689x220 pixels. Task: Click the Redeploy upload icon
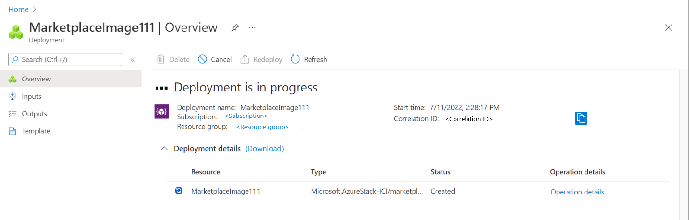click(245, 59)
